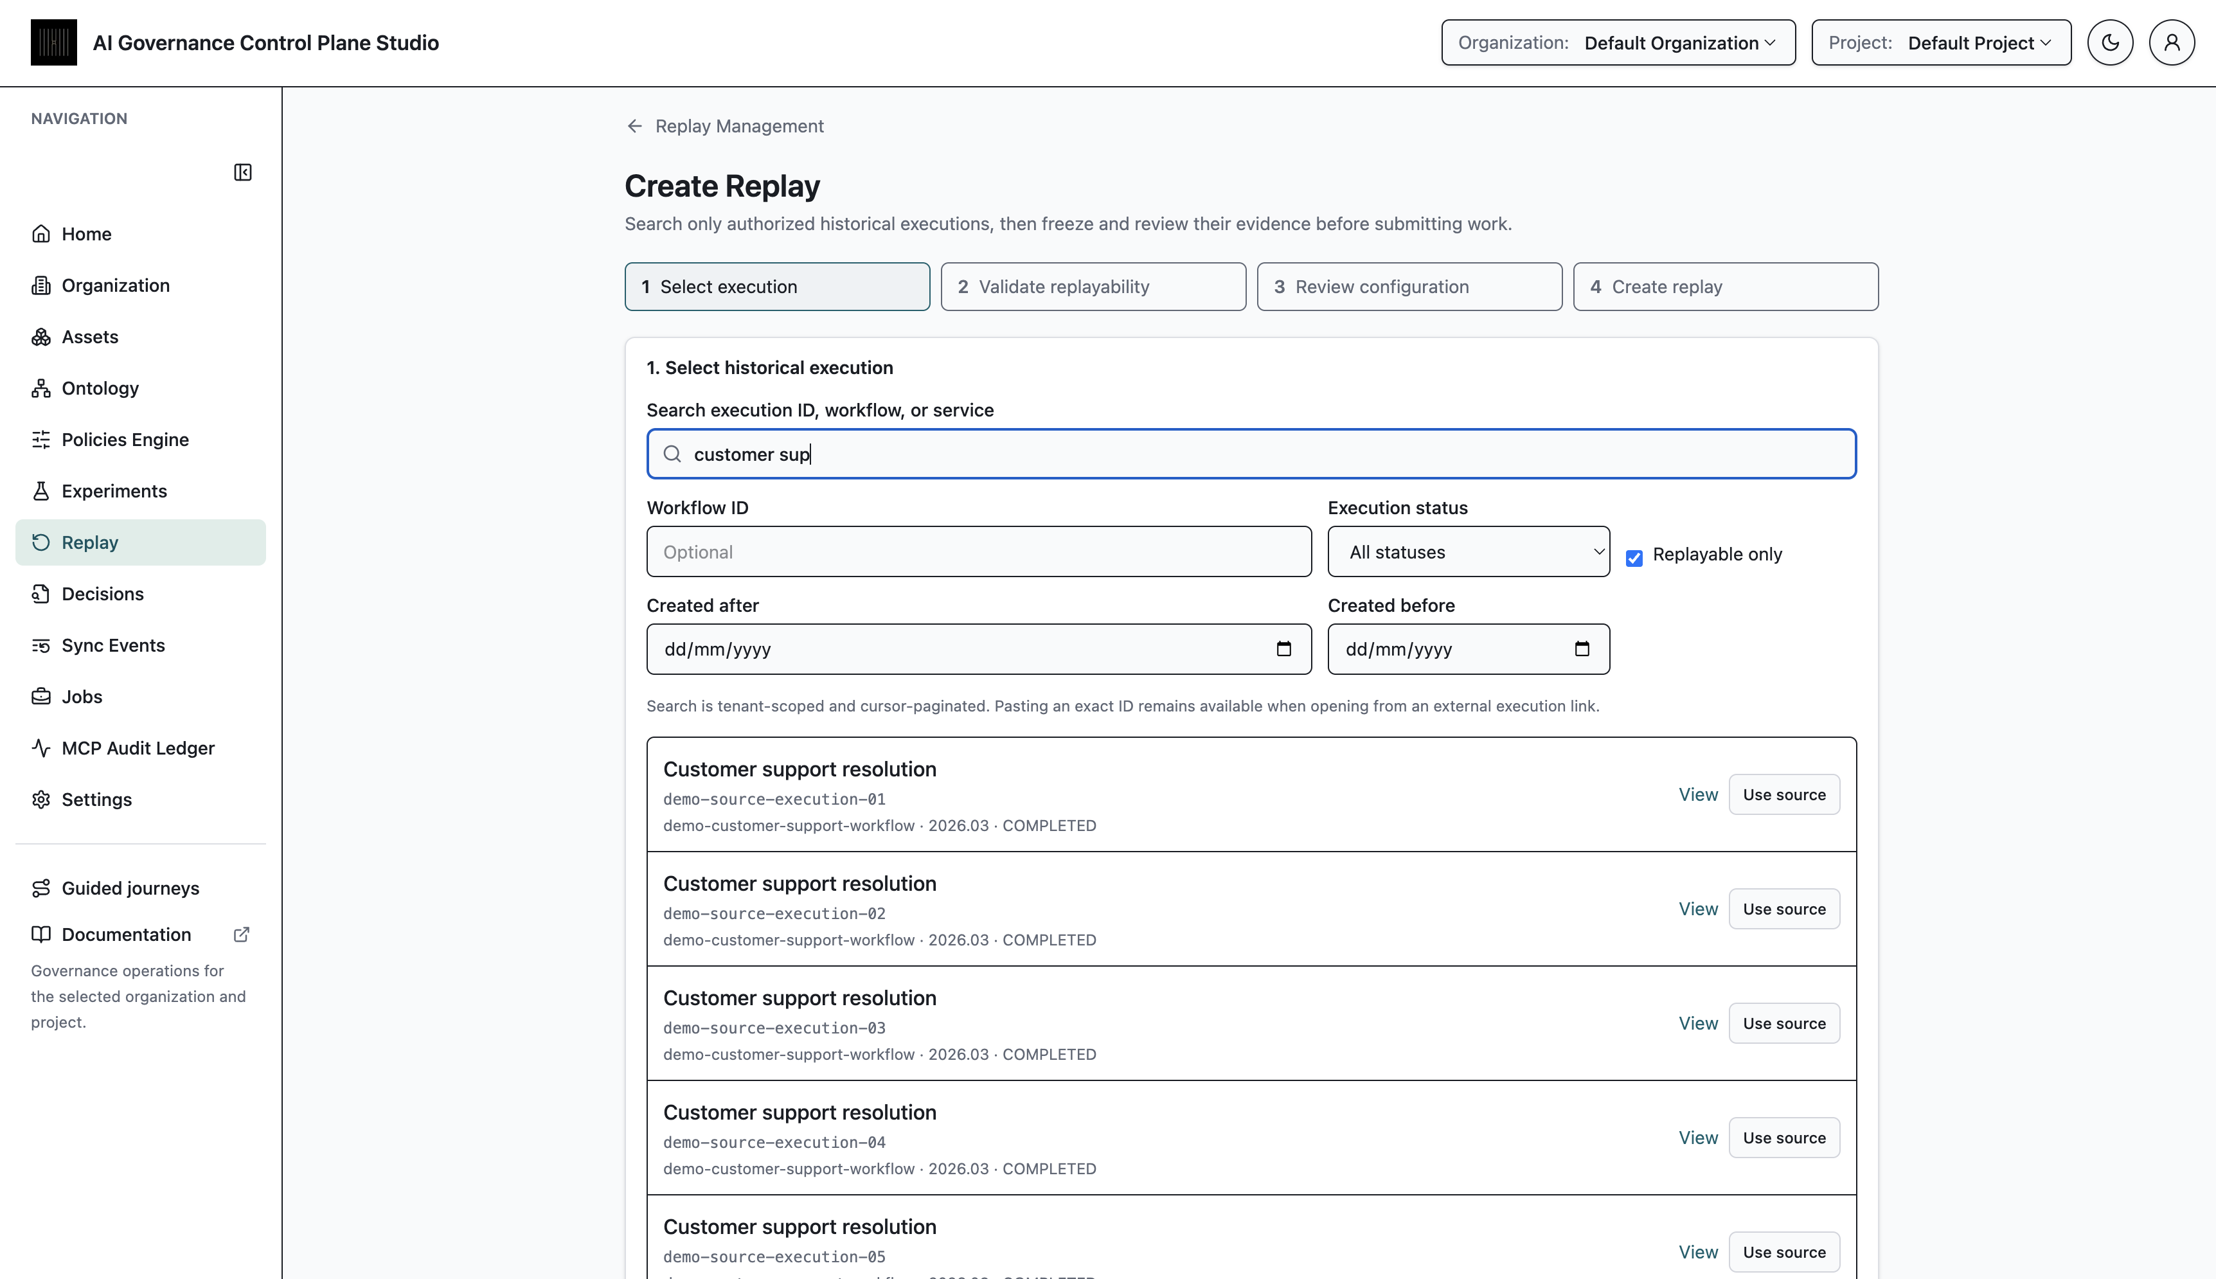Open Jobs in the navigation
This screenshot has height=1279, width=2216.
click(141, 697)
